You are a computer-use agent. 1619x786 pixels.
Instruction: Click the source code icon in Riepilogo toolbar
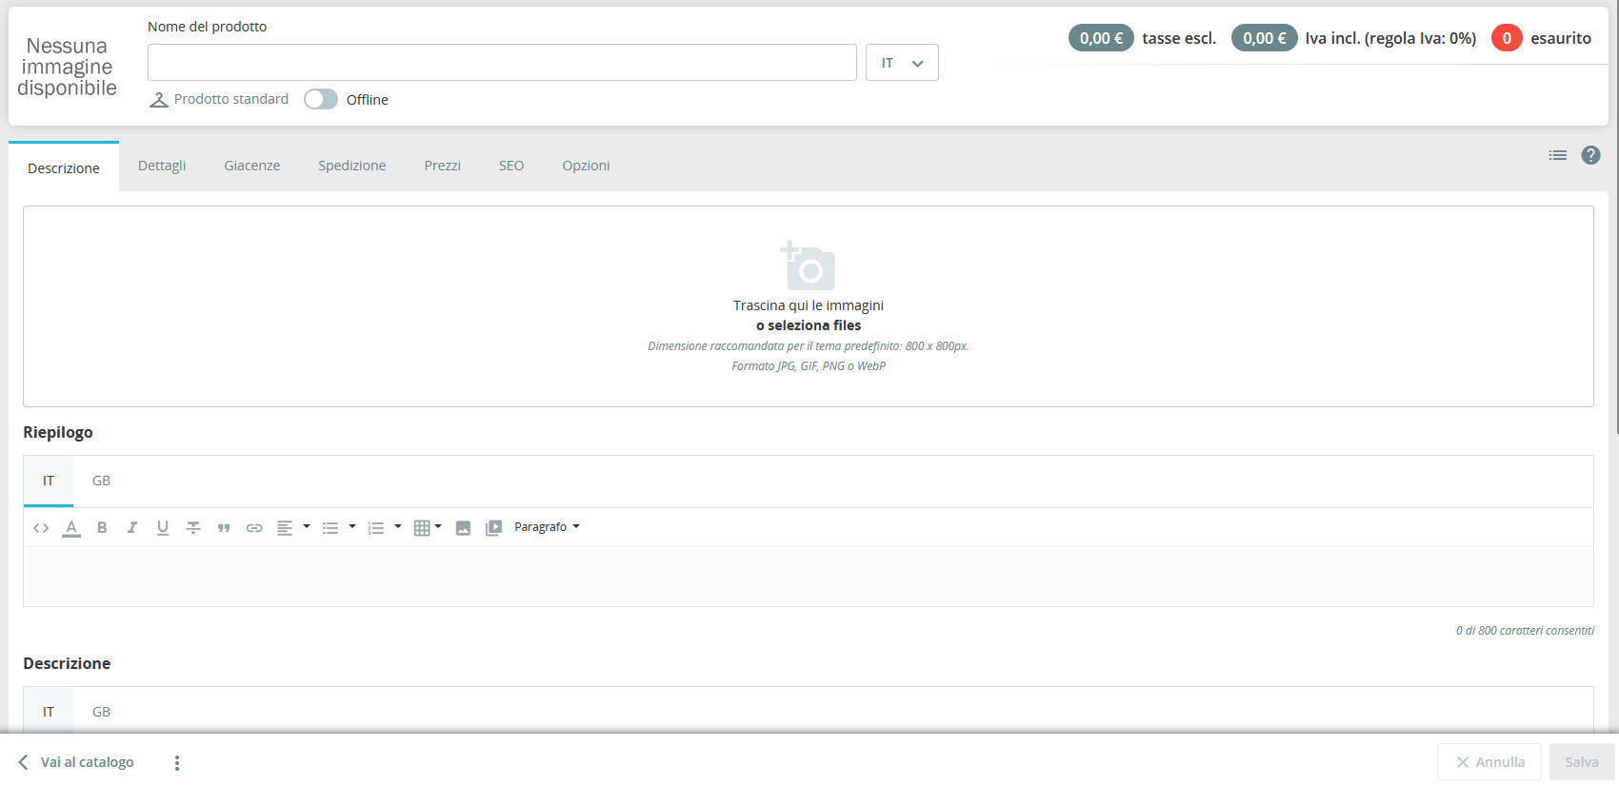tap(41, 527)
